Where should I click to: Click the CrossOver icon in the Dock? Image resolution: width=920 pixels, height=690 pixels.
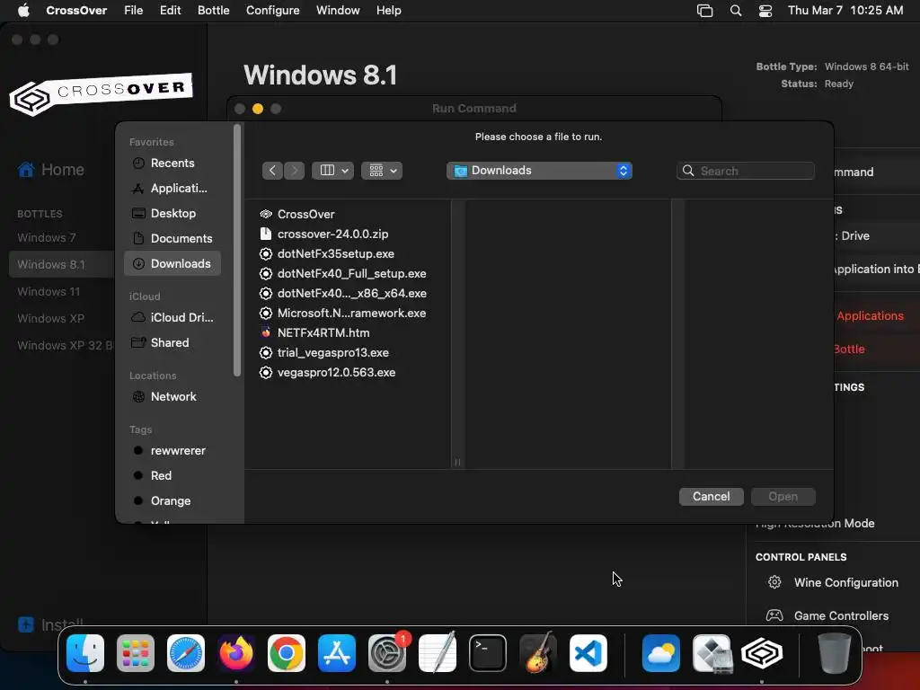point(762,653)
